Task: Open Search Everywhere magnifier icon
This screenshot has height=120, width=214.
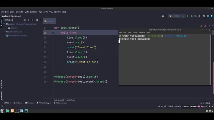Action: (204, 16)
